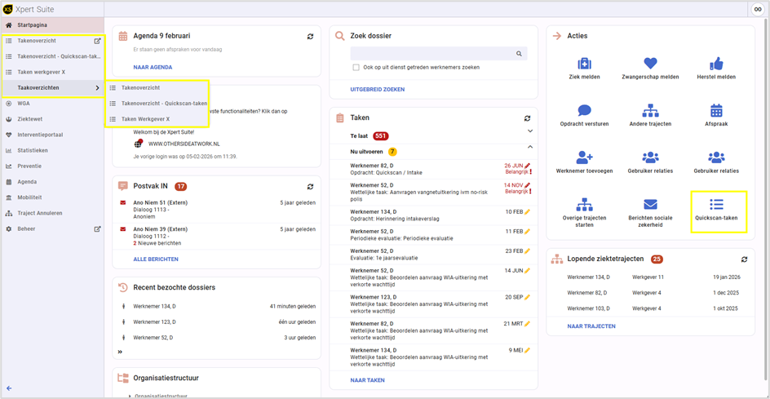
Task: Click the globe icon next to WWW.OTHERSIDEATWORK.NL
Action: click(138, 144)
